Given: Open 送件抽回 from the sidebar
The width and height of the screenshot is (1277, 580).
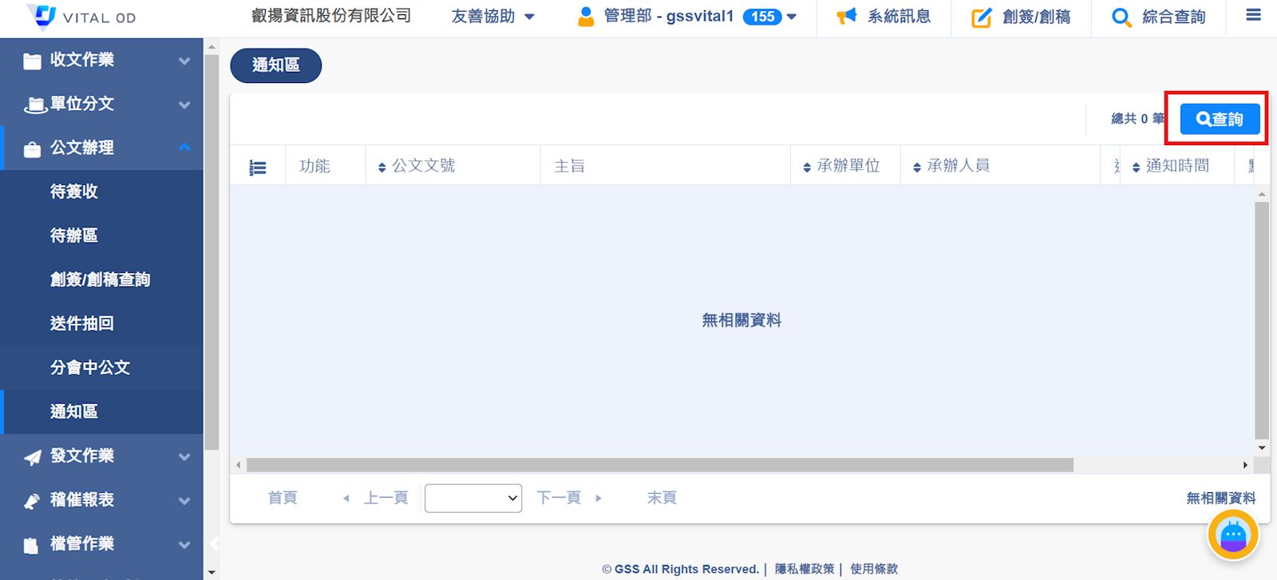Looking at the screenshot, I should pyautogui.click(x=82, y=323).
